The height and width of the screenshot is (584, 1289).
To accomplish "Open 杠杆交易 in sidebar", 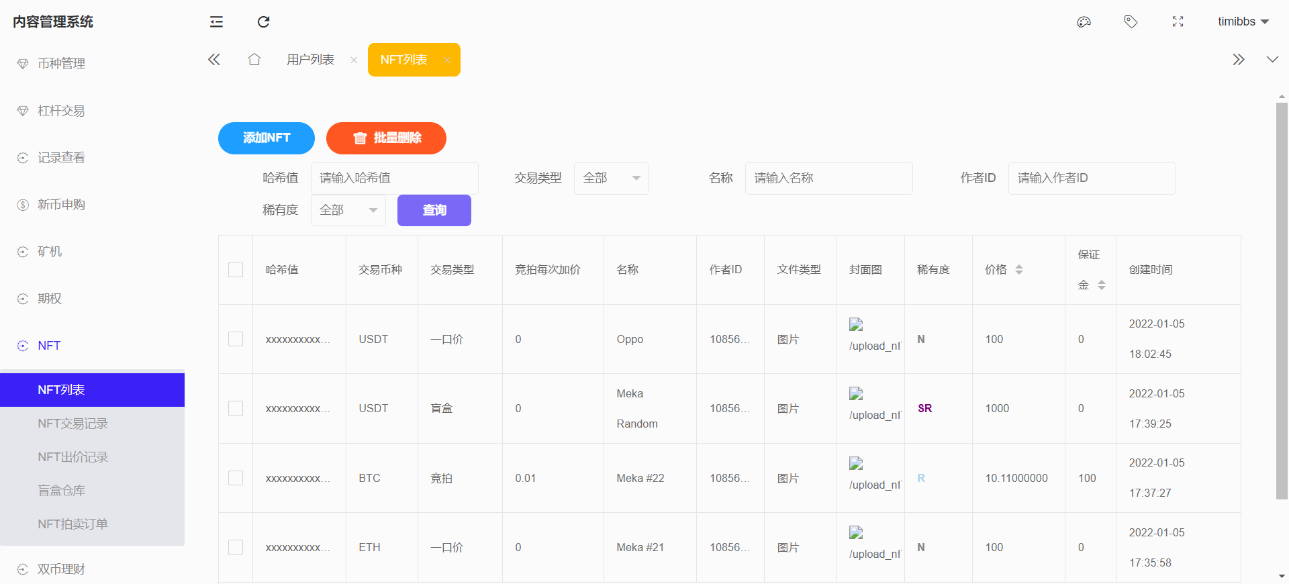I will click(93, 111).
